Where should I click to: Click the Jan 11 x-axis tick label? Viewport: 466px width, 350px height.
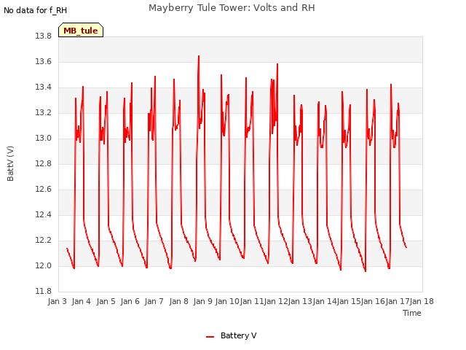tap(251, 301)
